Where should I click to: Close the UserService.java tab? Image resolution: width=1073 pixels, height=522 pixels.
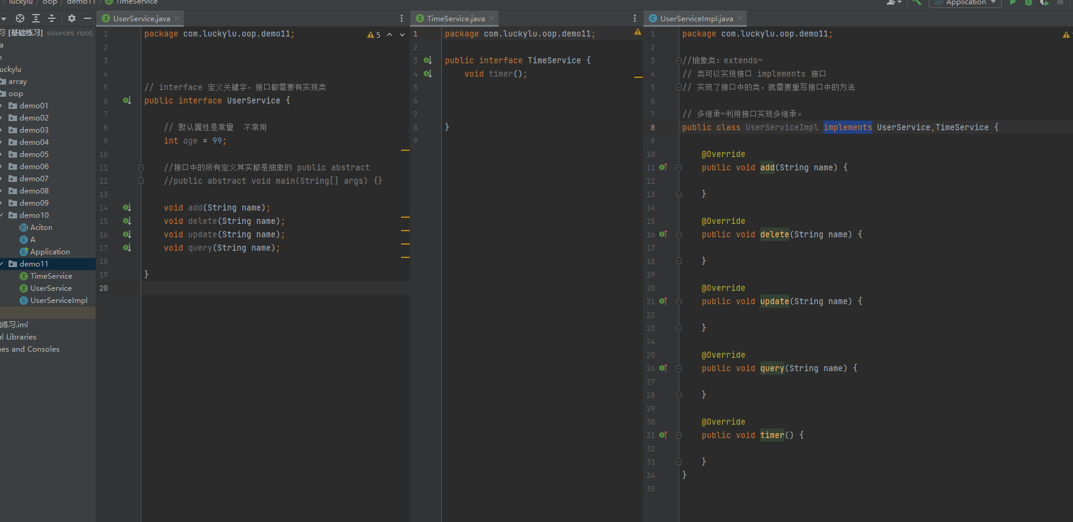point(177,19)
